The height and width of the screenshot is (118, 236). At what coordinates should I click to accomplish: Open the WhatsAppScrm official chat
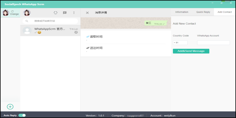click(x=50, y=31)
